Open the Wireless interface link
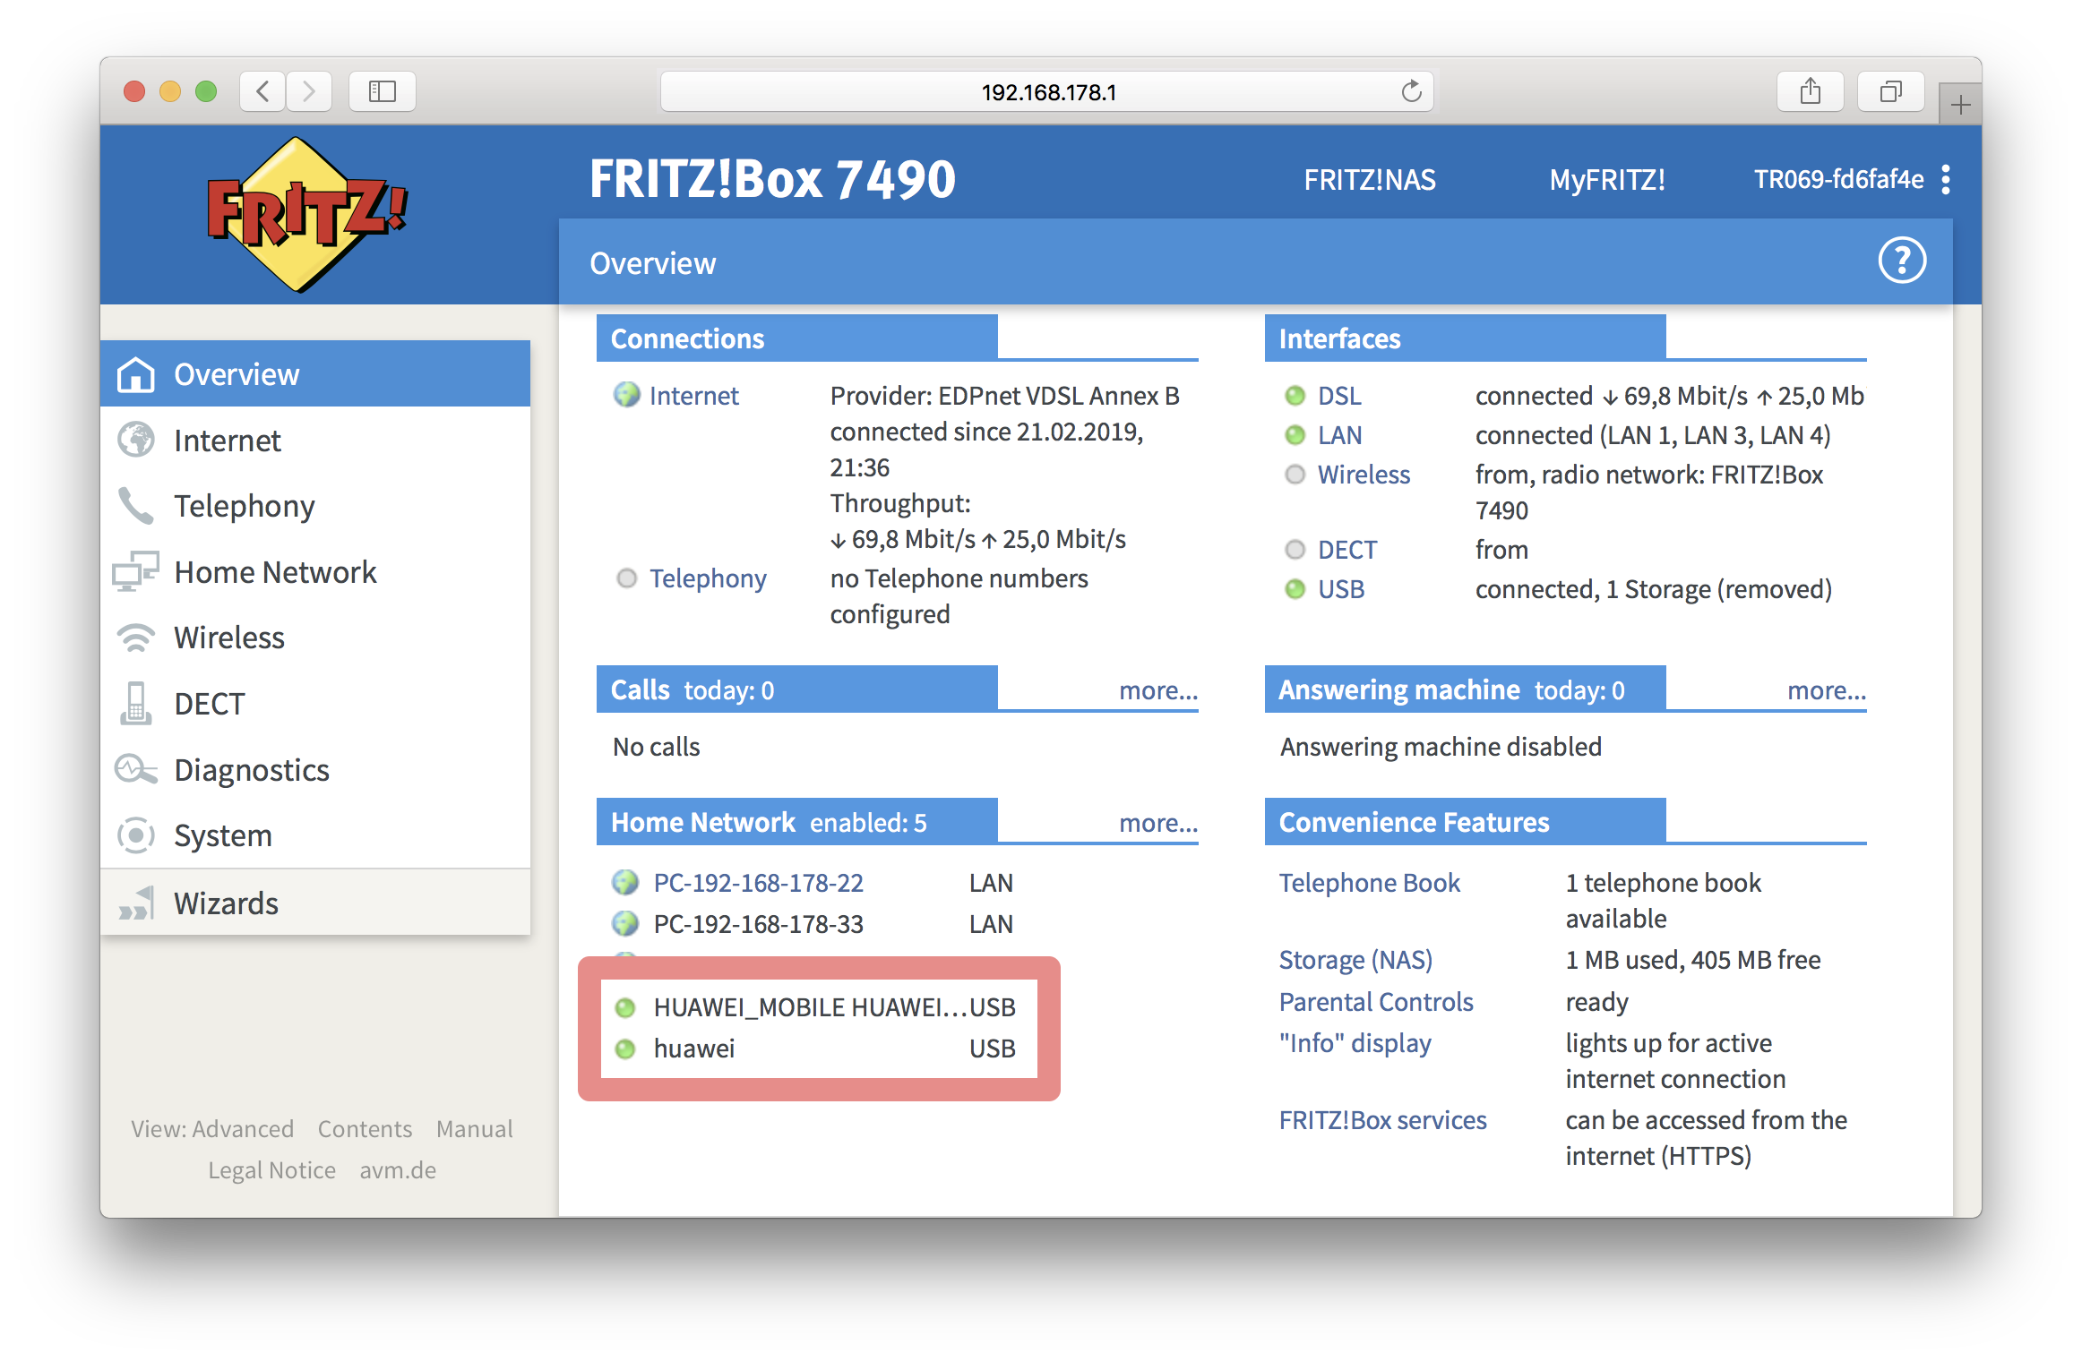The width and height of the screenshot is (2082, 1361). 1364,475
